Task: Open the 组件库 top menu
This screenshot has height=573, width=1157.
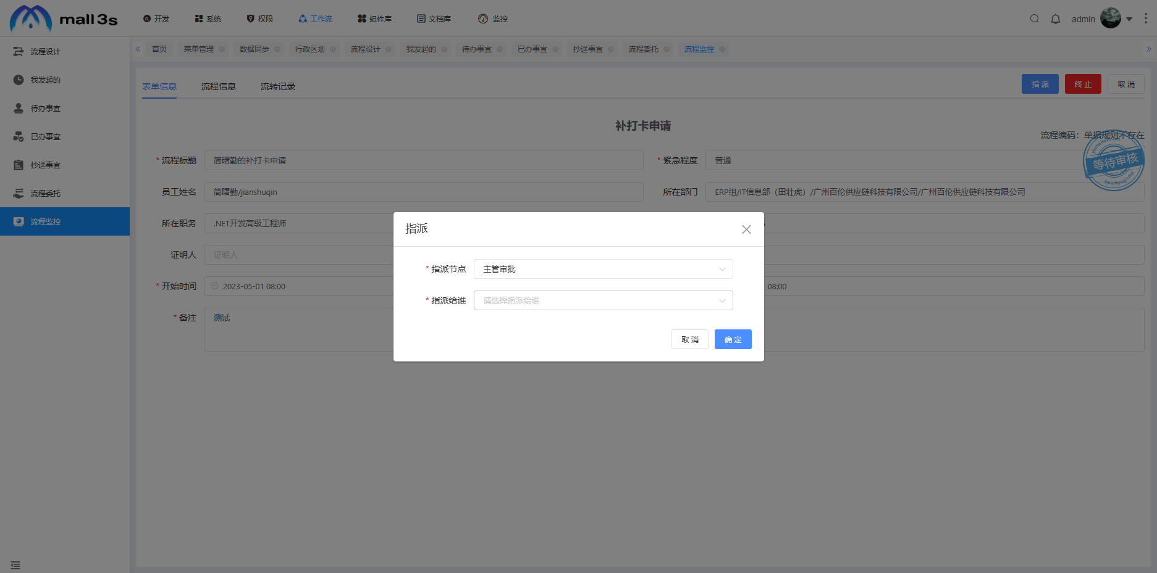Action: coord(375,19)
